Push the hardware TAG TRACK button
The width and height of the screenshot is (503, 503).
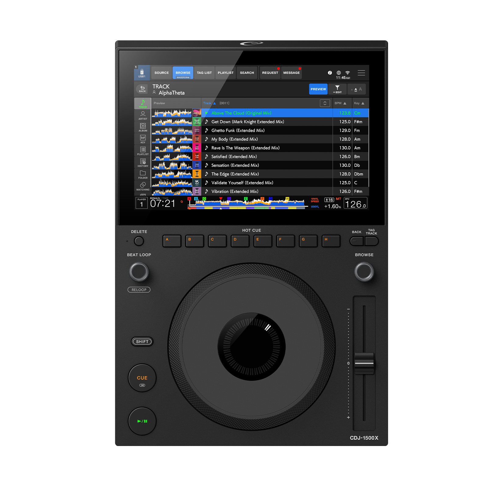[x=372, y=241]
